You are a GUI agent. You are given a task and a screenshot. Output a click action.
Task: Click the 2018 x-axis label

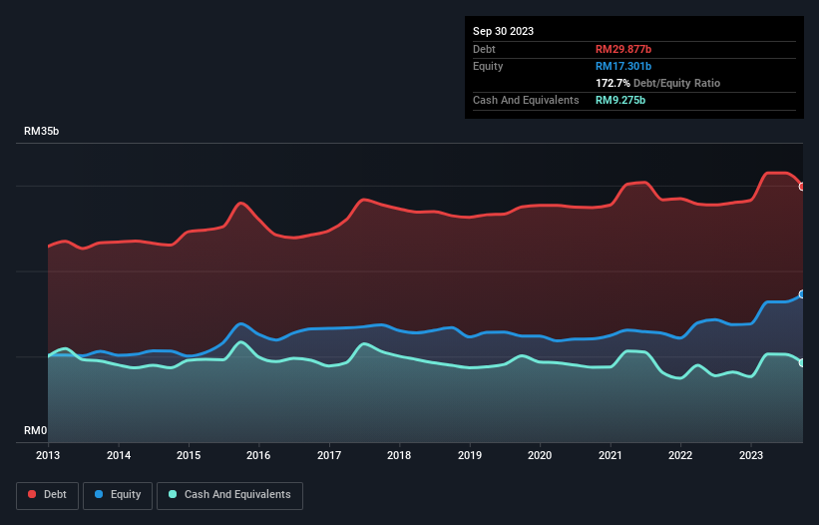[x=399, y=455]
